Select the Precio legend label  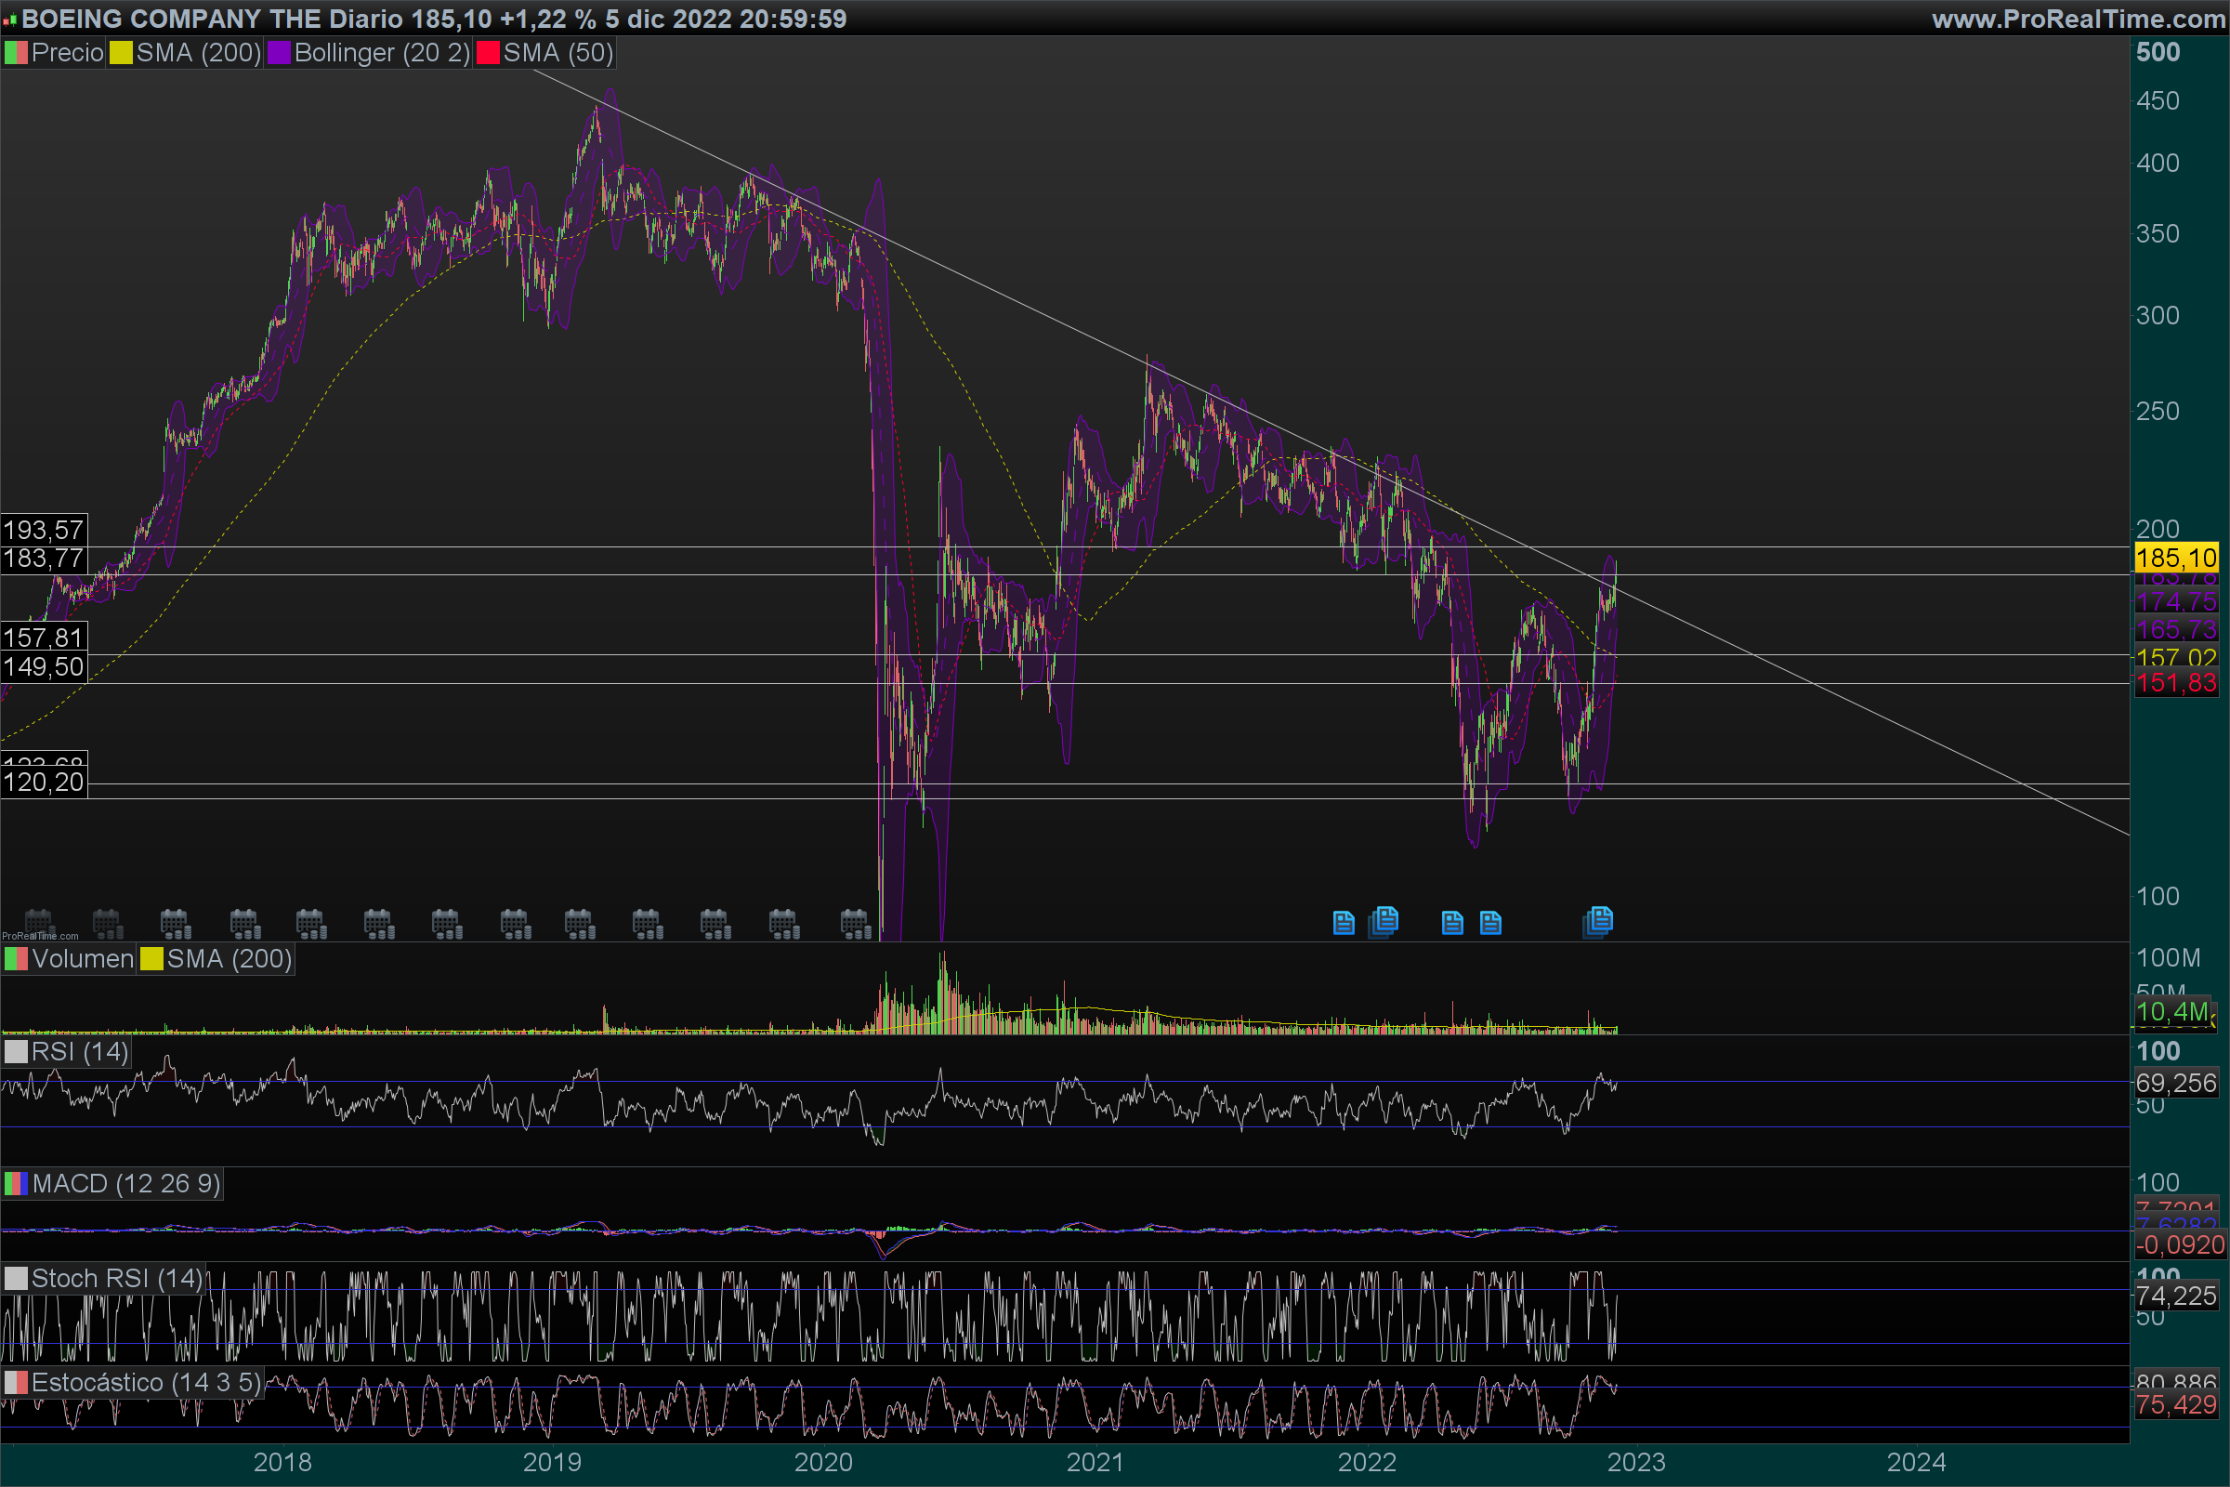click(66, 53)
